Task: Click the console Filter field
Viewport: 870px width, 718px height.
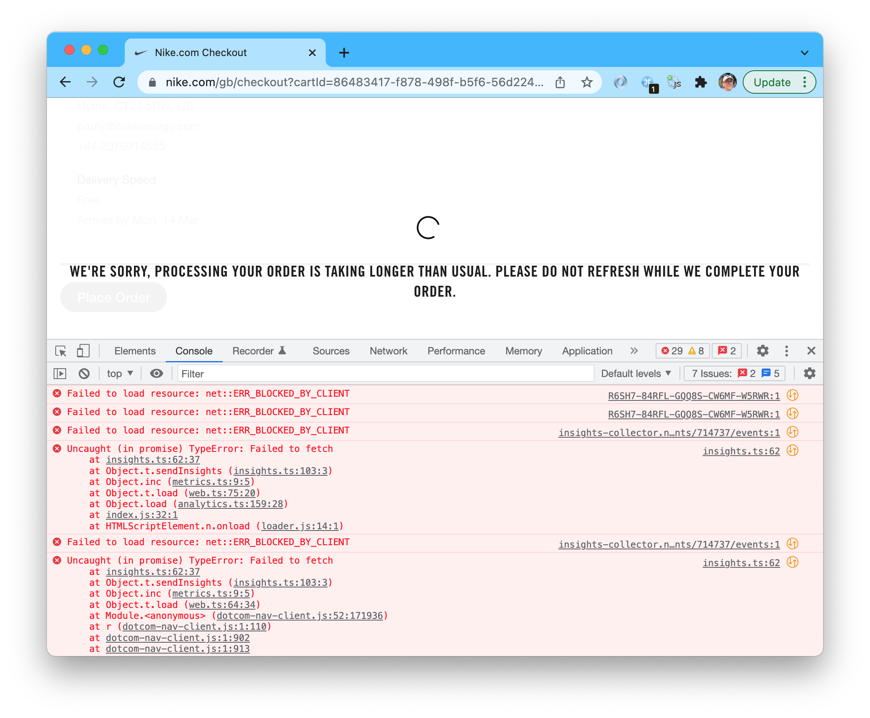Action: click(386, 374)
